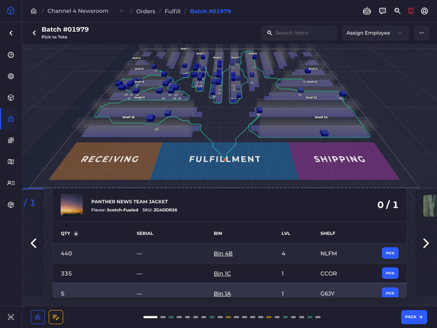The image size is (437, 328).
Task: Click the BIN column header
Action: click(x=218, y=234)
